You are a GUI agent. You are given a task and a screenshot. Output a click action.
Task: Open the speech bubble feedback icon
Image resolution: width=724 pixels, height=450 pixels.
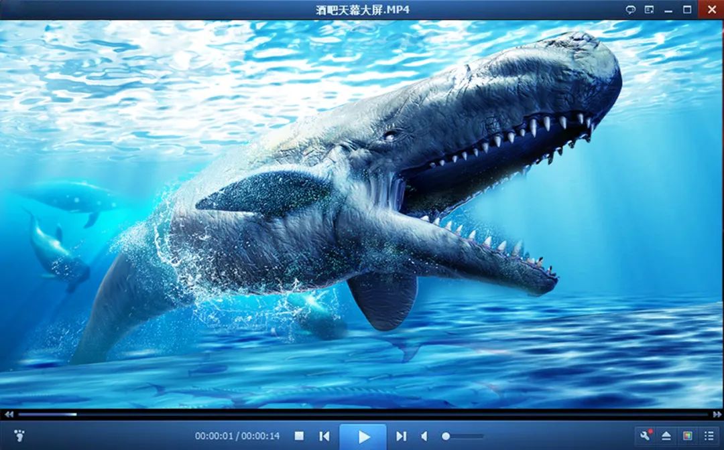(x=630, y=9)
